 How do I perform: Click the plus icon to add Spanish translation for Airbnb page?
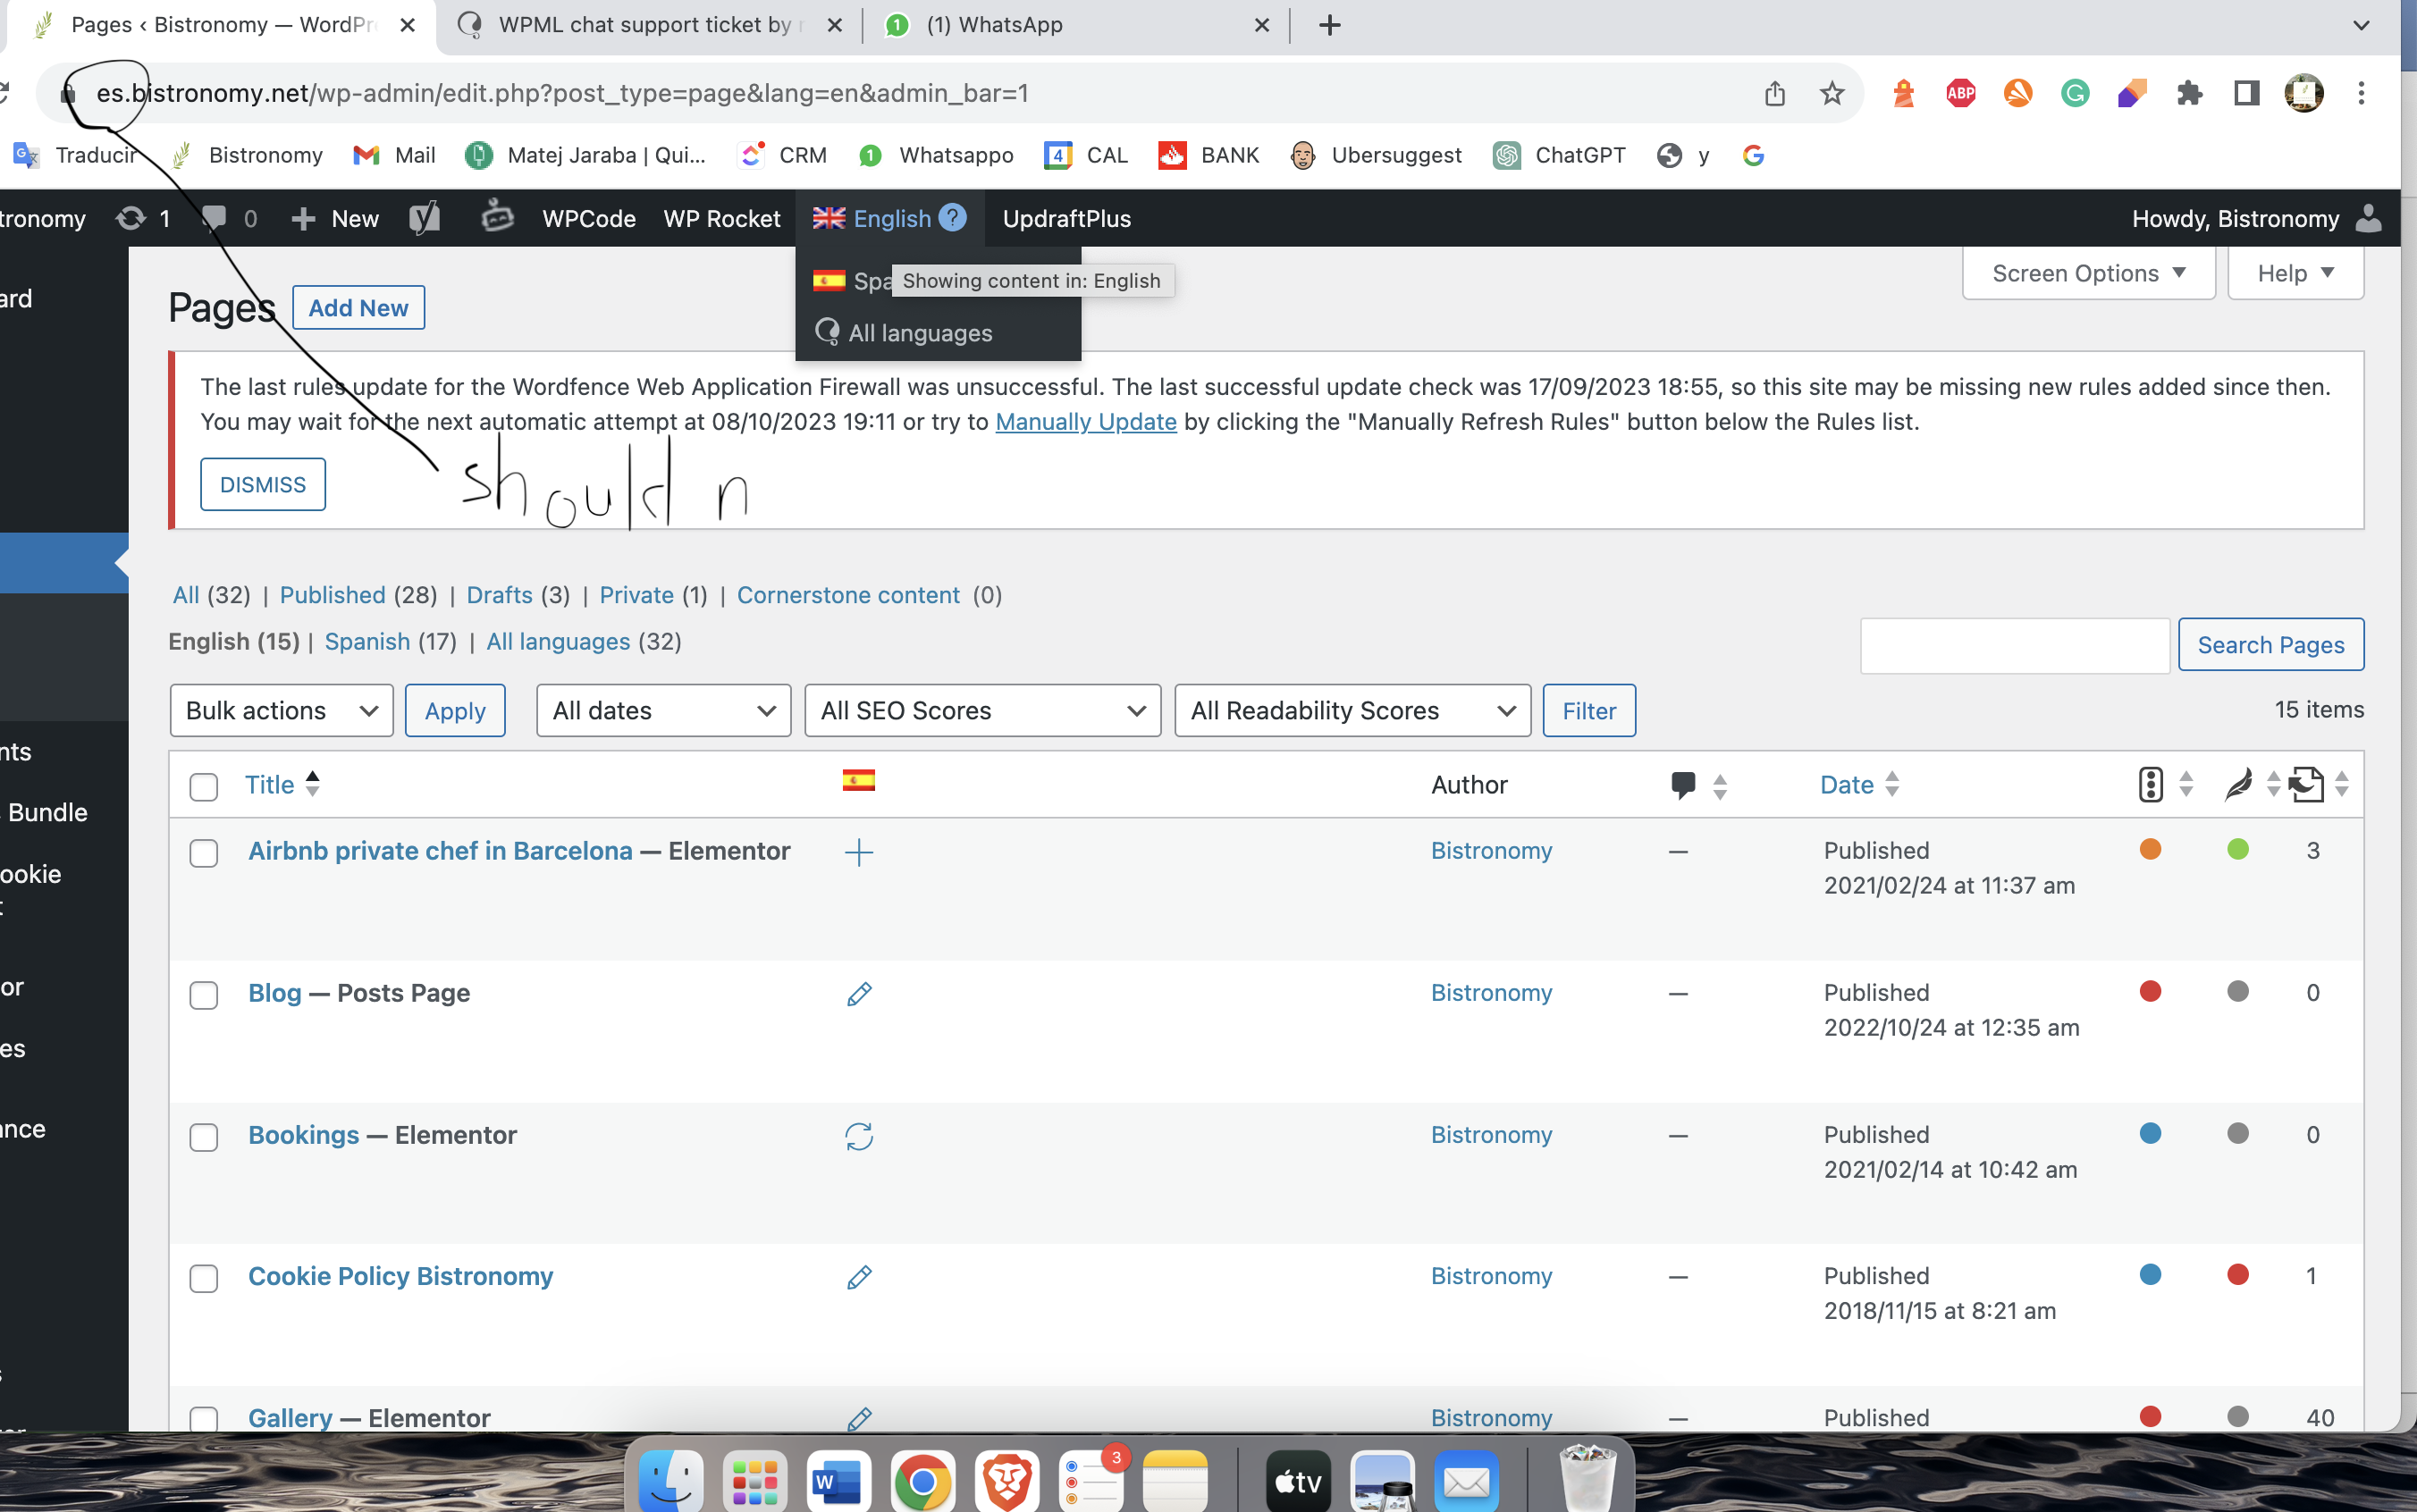(x=858, y=852)
